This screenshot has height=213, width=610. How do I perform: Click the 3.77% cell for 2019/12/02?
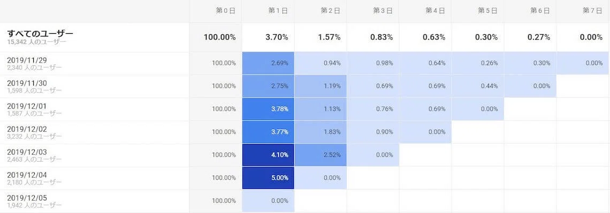pyautogui.click(x=268, y=132)
